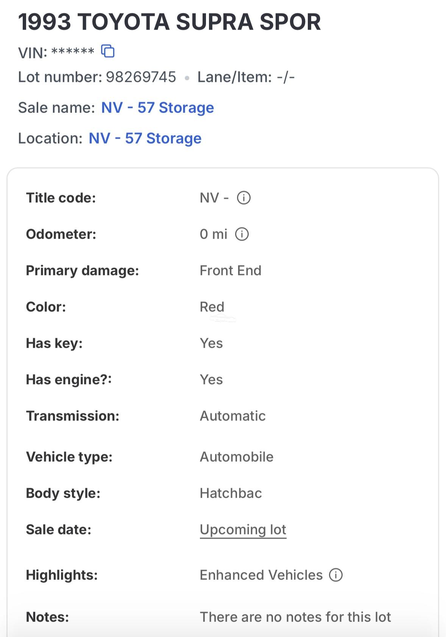This screenshot has width=446, height=637.
Task: Click info icon next to Enhanced Vehicles
Action: pos(336,575)
